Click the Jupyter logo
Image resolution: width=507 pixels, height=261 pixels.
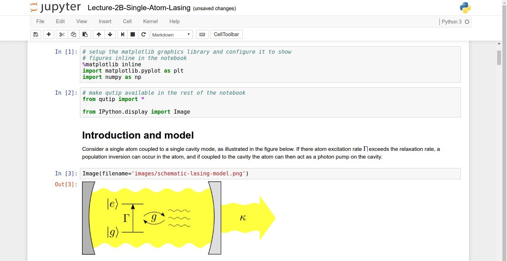pyautogui.click(x=55, y=7)
